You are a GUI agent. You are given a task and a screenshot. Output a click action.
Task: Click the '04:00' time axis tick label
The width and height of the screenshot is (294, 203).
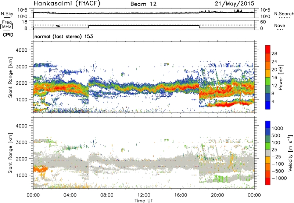click(x=70, y=195)
